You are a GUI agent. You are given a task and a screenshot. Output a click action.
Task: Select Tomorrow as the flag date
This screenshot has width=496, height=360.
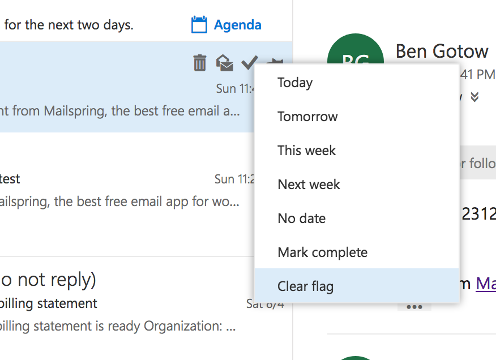pos(307,117)
